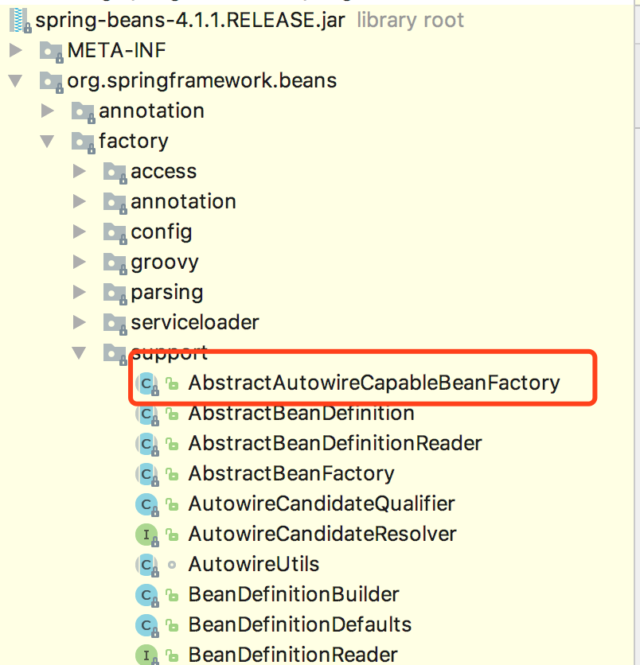Click class icon of AbstractAutowireCapableBeanFactory
Image resolution: width=640 pixels, height=665 pixels.
click(146, 383)
